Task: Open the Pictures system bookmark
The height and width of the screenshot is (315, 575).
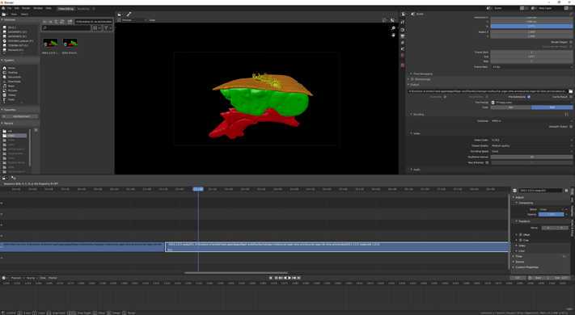Action: coord(12,90)
